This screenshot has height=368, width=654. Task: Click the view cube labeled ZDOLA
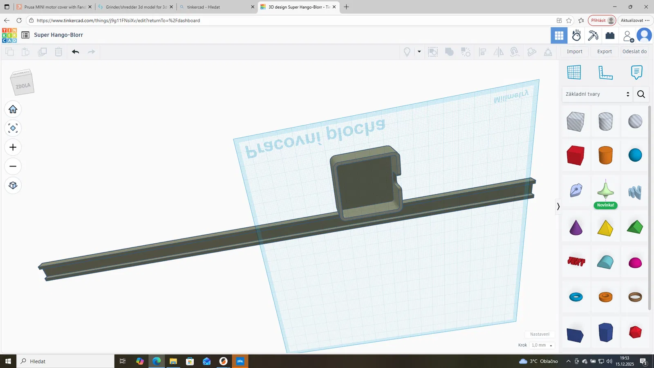(x=22, y=82)
